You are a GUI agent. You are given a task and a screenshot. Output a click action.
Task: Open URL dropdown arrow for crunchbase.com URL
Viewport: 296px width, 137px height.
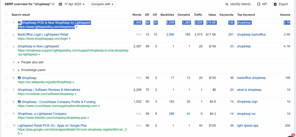coord(99,106)
